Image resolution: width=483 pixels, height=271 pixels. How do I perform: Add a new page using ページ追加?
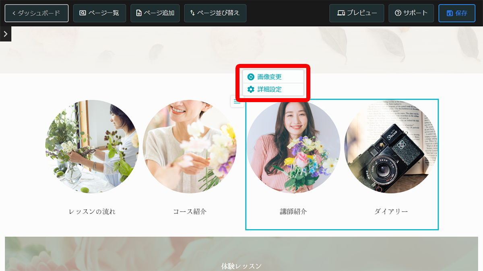(x=155, y=13)
